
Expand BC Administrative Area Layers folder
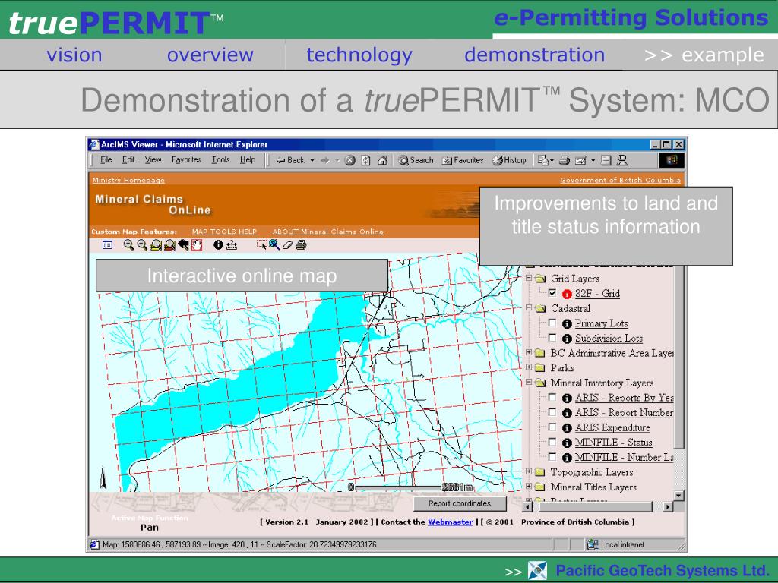tap(529, 352)
